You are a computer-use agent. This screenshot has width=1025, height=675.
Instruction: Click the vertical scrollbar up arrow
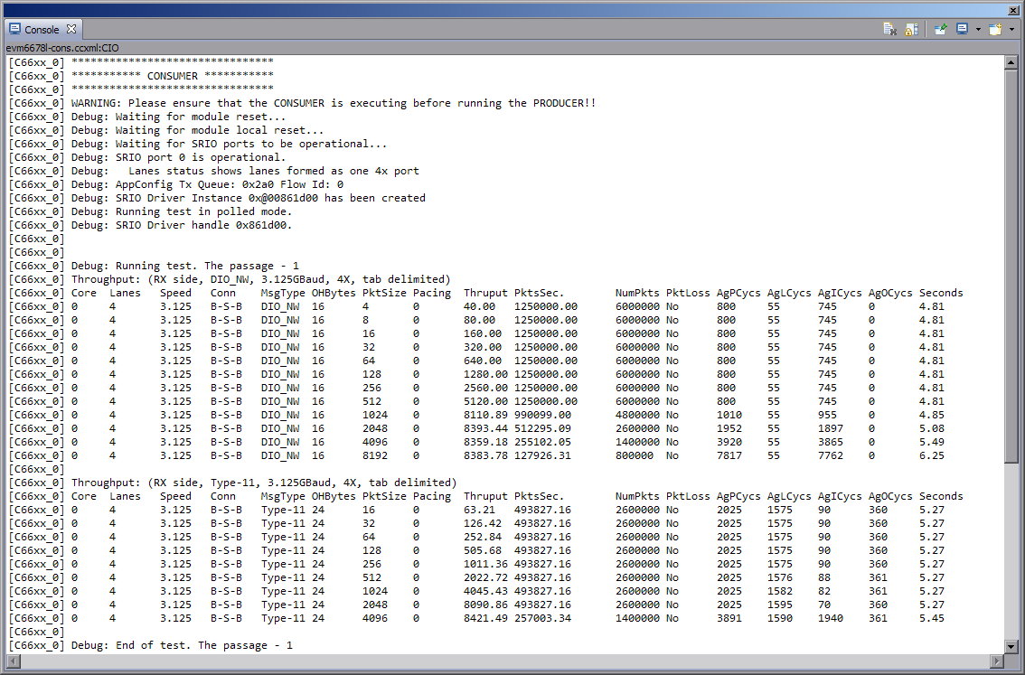pyautogui.click(x=1011, y=62)
